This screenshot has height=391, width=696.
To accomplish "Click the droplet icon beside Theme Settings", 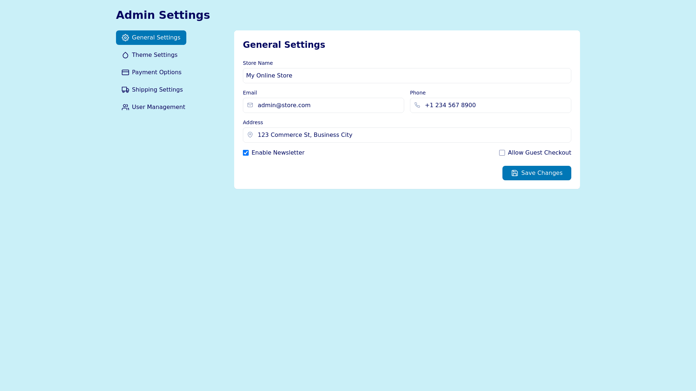I will pos(125,55).
